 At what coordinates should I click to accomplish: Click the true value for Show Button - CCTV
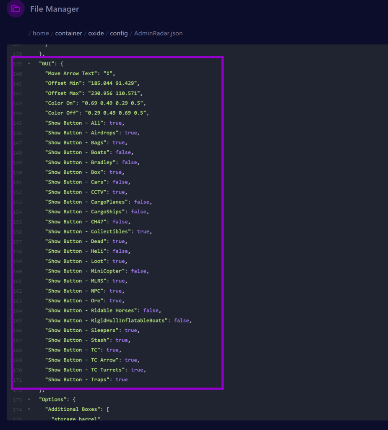pos(118,192)
